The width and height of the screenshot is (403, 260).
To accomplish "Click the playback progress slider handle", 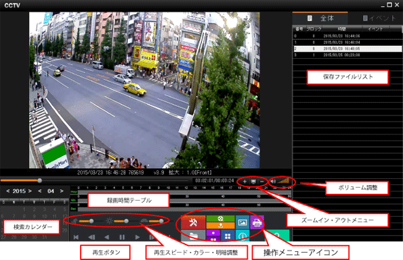I will tap(39, 180).
